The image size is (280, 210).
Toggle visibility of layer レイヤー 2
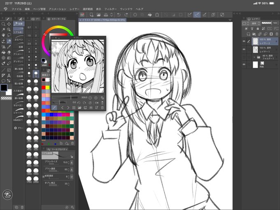click(244, 41)
